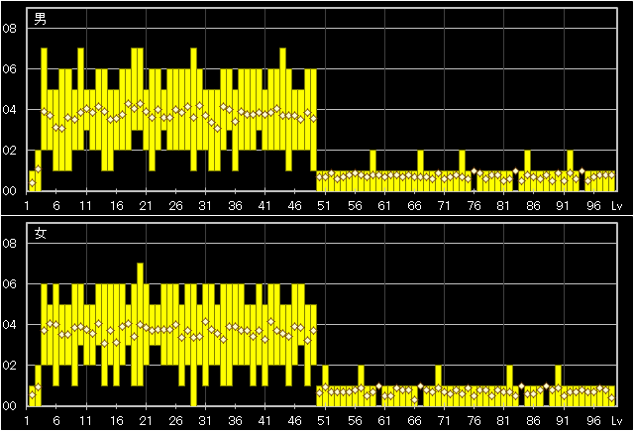
Task: Choose level 1 on the 女 chart x-axis
Action: pyautogui.click(x=27, y=421)
